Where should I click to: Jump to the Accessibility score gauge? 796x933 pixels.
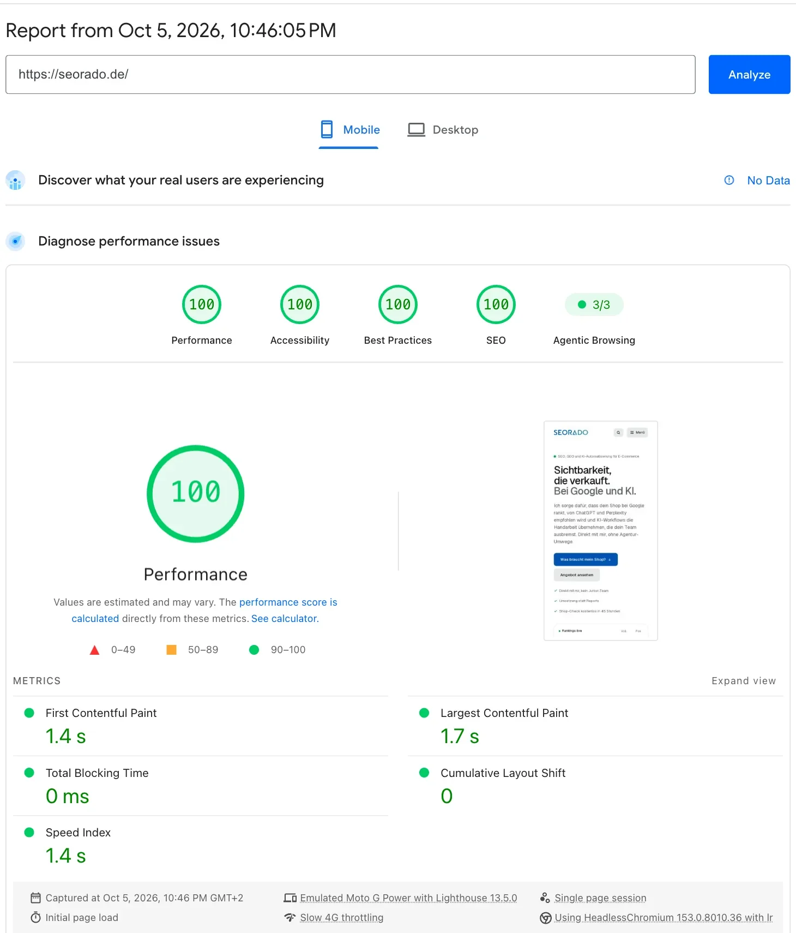(300, 304)
